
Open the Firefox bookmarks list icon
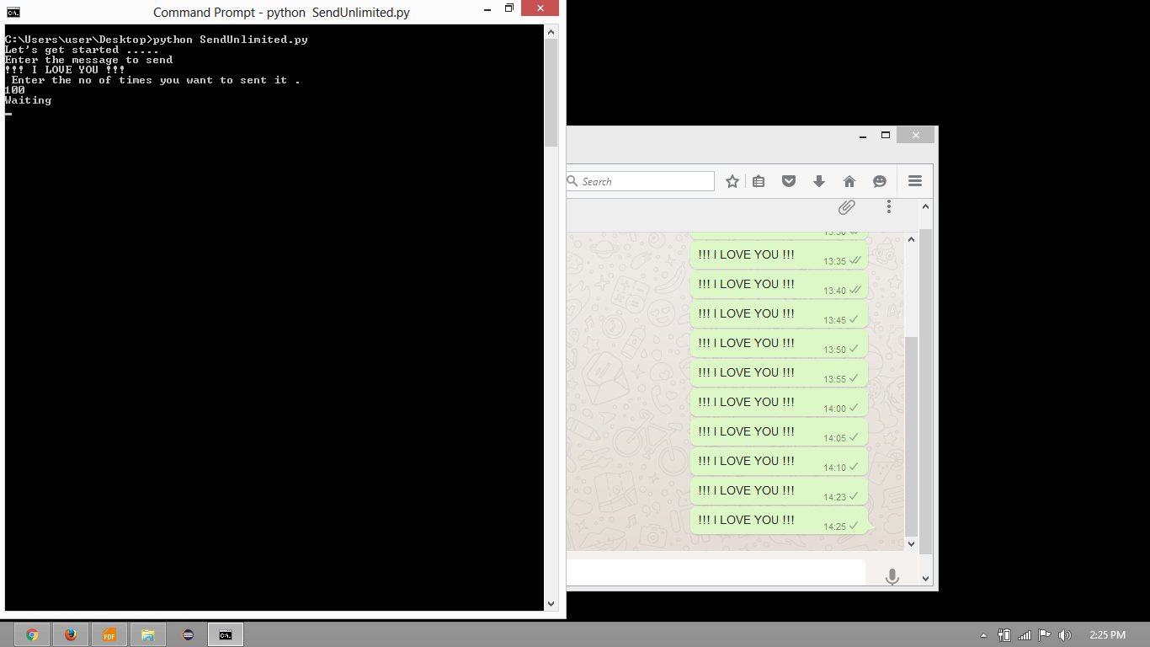pyautogui.click(x=759, y=181)
